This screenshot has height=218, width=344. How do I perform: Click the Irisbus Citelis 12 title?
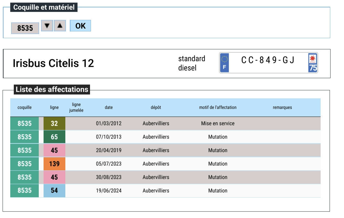coord(53,63)
